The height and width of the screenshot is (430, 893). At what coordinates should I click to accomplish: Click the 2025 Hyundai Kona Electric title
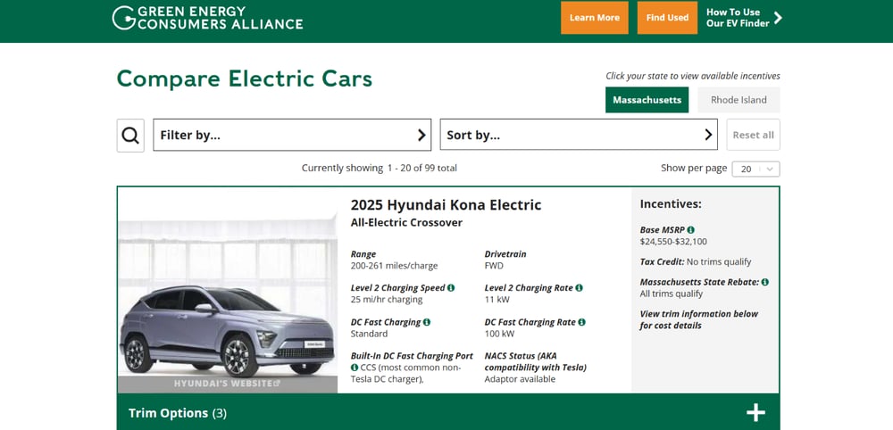coord(446,205)
